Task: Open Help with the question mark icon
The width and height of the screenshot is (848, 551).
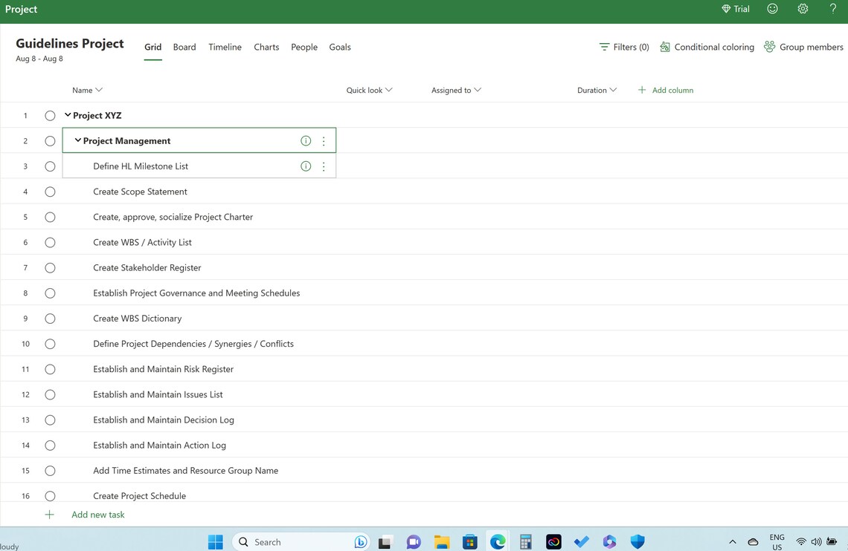Action: 832,9
